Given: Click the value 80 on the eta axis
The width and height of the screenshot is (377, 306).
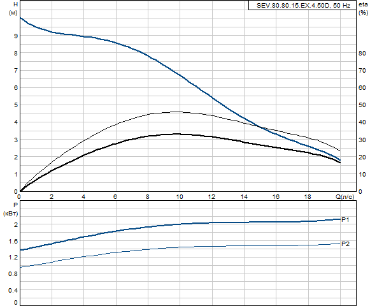Looking at the screenshot, I should click(x=362, y=53).
